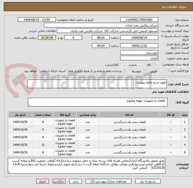Click the توضیحات خریدار text area
Screen dimensions: 193x188
tap(86, 166)
